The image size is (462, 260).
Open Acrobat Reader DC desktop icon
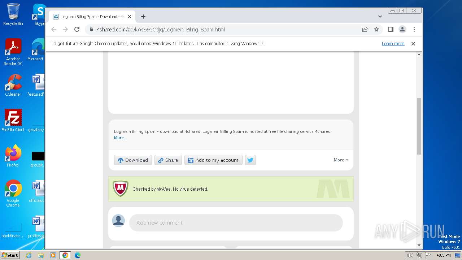(13, 52)
